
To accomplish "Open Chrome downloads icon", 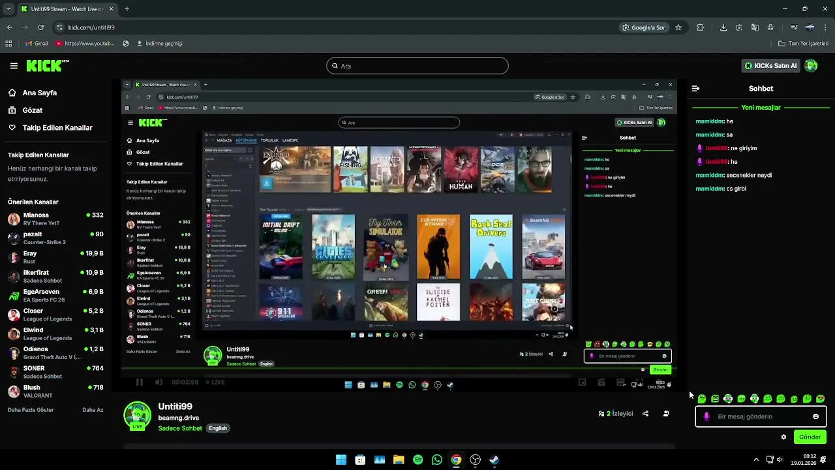I will pos(723,27).
